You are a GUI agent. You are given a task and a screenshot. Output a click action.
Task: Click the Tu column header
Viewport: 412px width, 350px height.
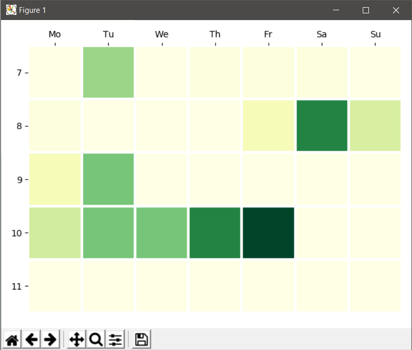tap(108, 34)
